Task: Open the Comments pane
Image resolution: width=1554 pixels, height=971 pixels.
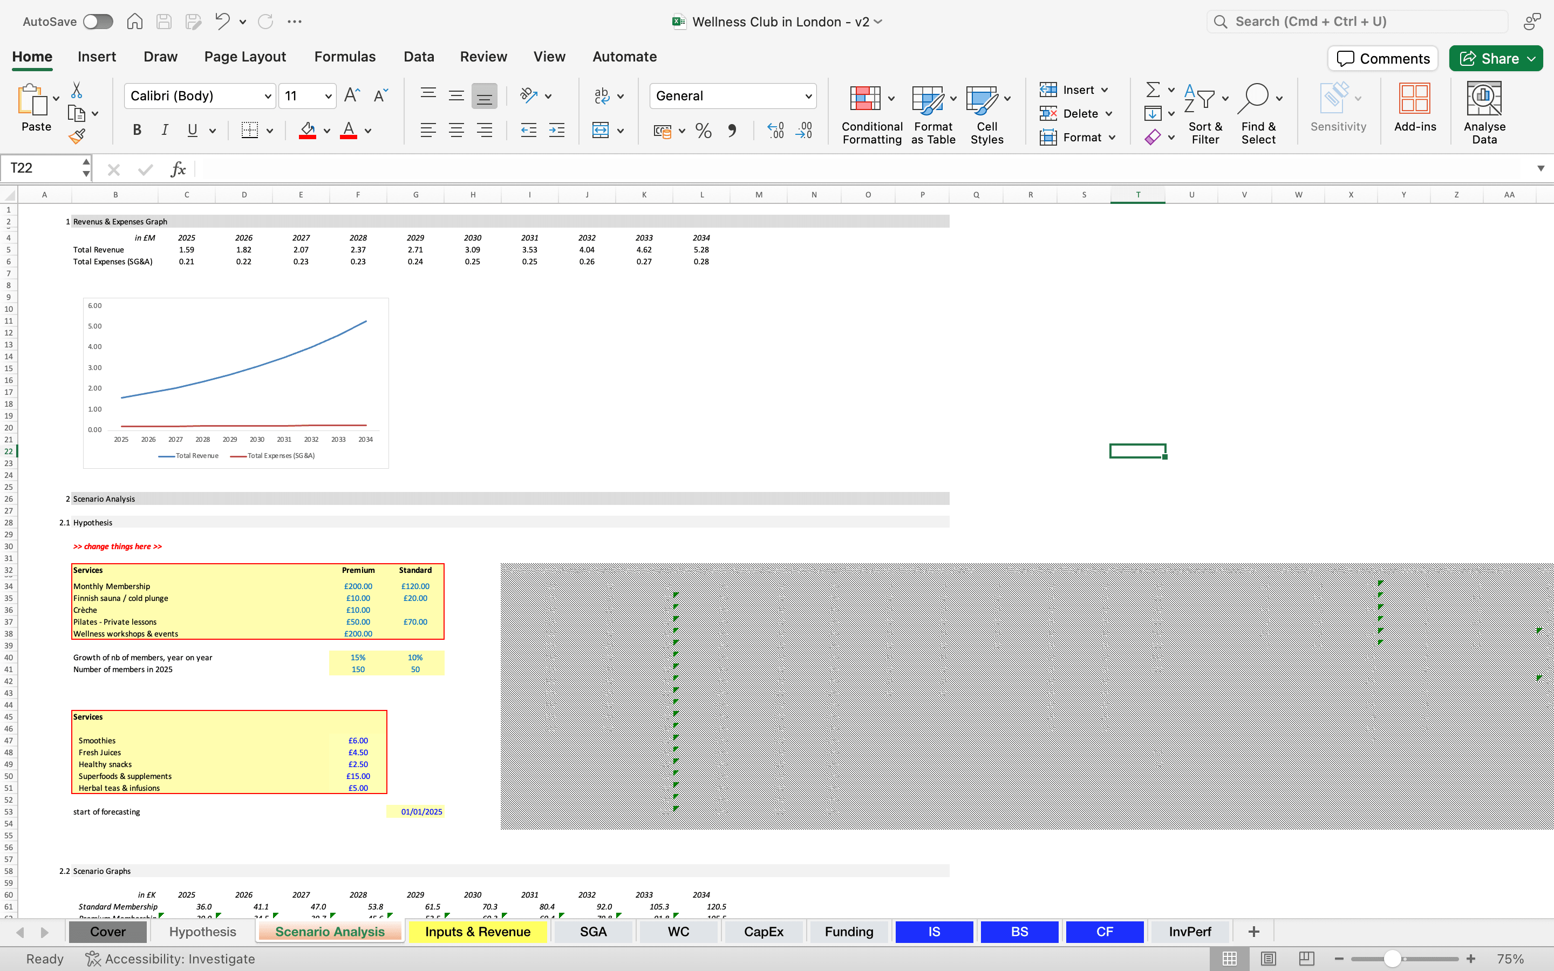Action: [1382, 58]
